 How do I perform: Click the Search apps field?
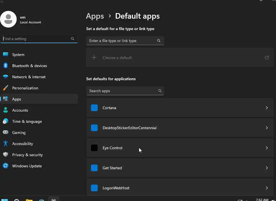(122, 91)
